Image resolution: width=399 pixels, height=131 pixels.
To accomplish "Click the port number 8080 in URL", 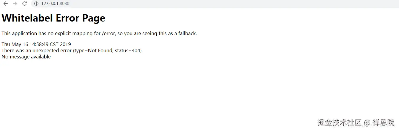I will click(x=64, y=4).
